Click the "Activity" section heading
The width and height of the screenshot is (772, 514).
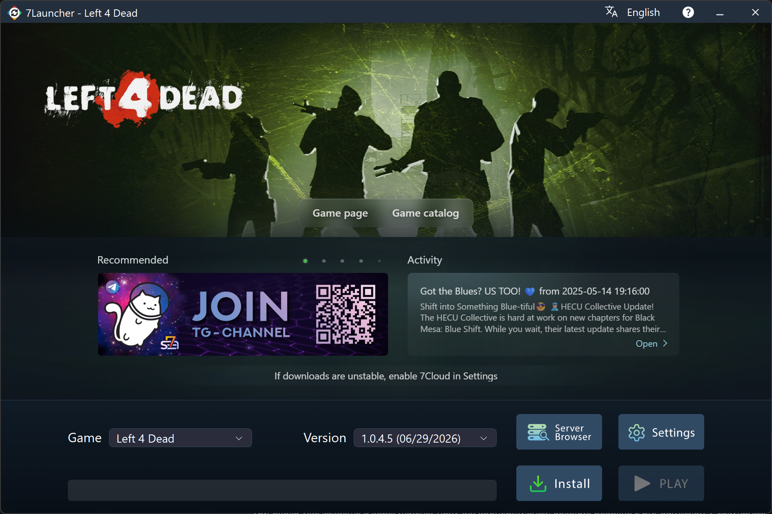(x=425, y=260)
